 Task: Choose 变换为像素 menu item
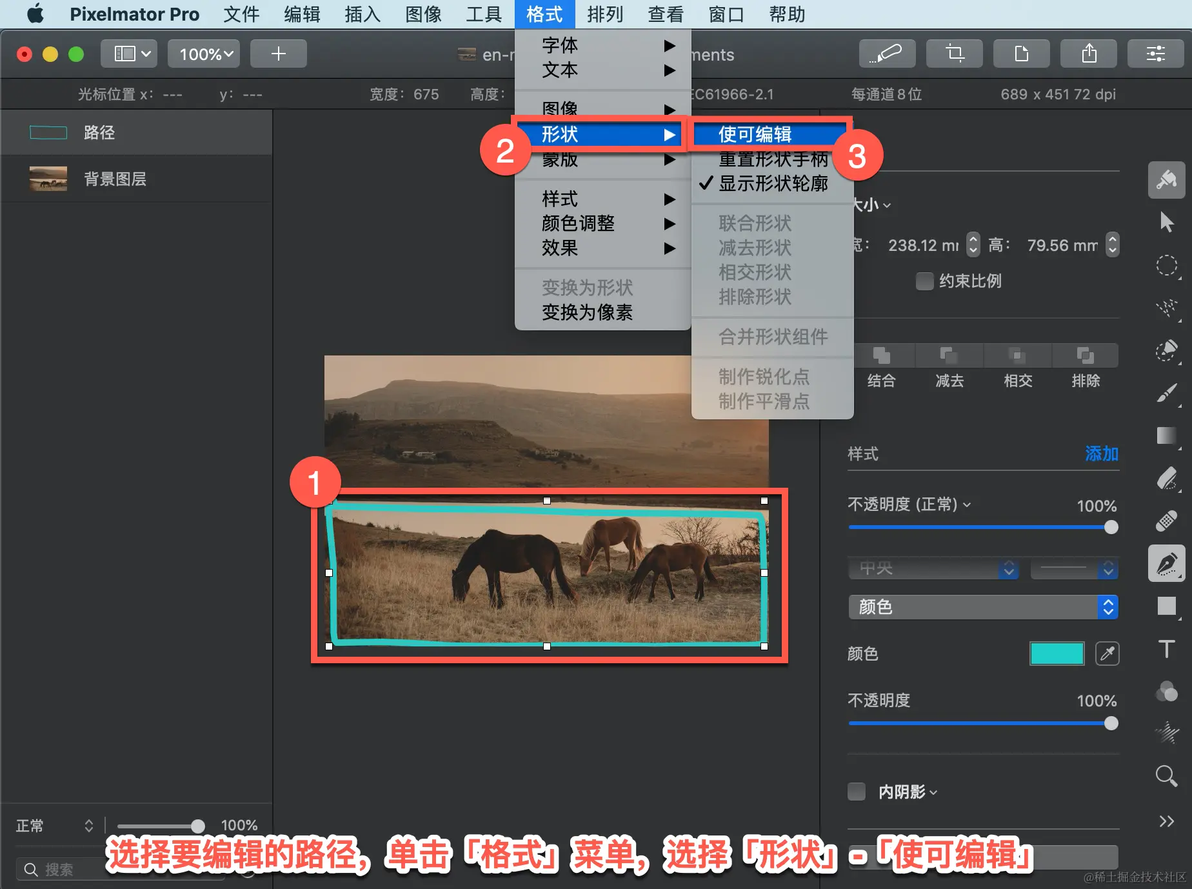pos(602,313)
